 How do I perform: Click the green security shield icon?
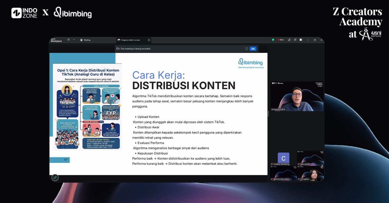[273, 40]
